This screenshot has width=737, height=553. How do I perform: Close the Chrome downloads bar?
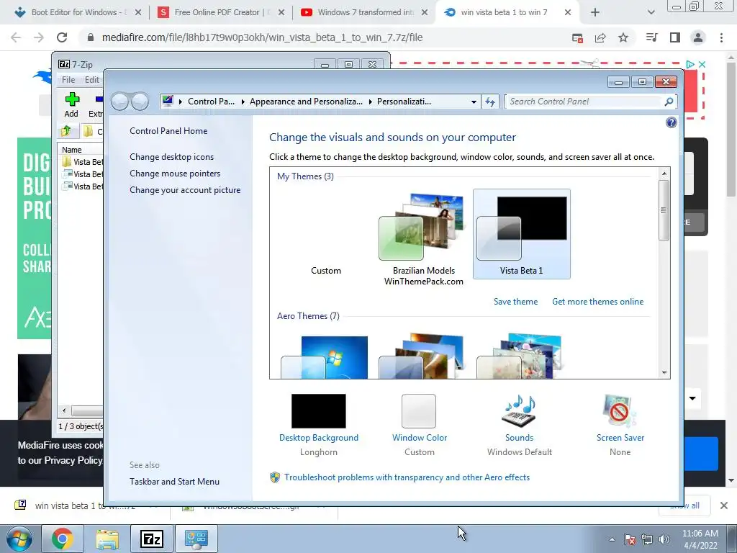tap(724, 505)
